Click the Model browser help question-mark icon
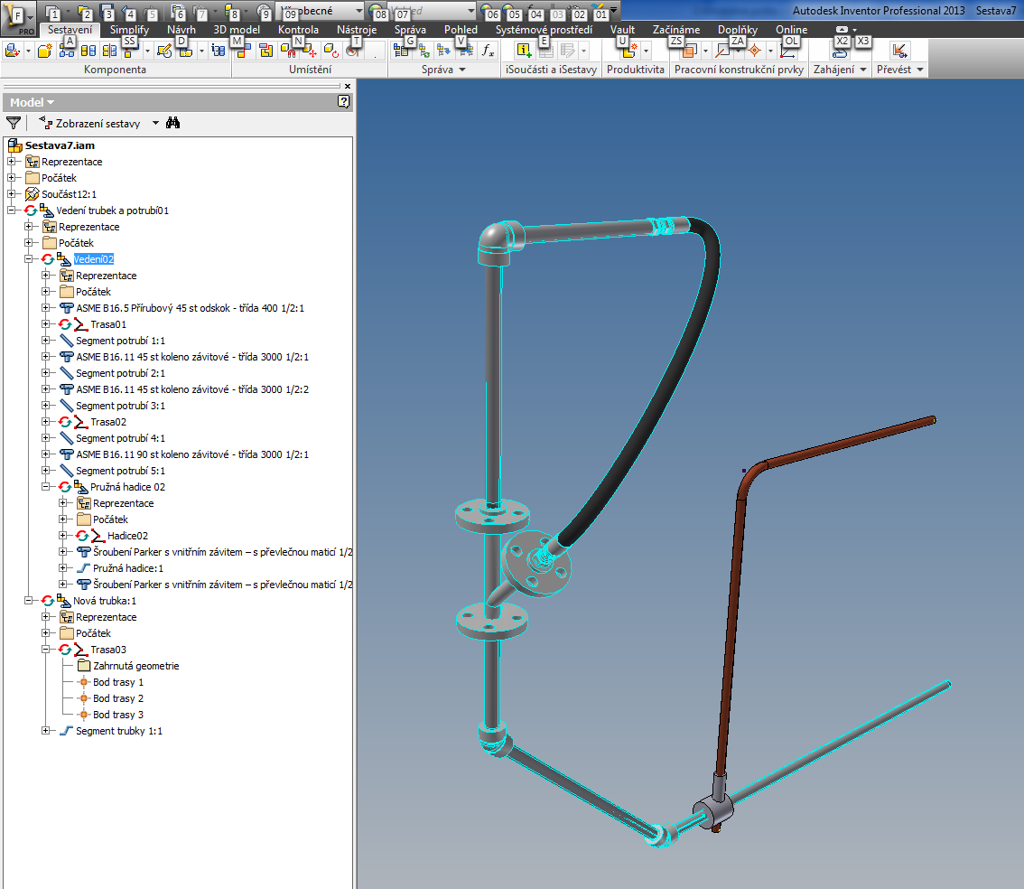 point(343,102)
